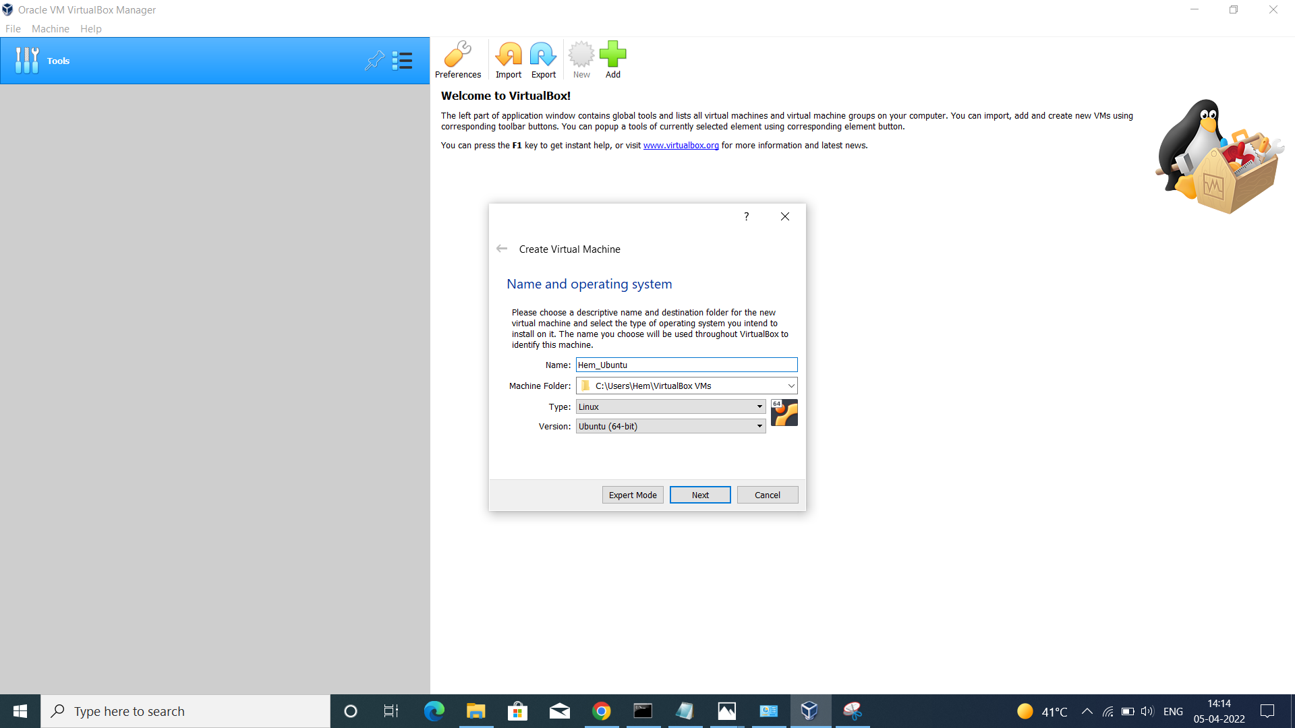Click the back arrow in Create Virtual Machine
1295x728 pixels.
pyautogui.click(x=502, y=249)
